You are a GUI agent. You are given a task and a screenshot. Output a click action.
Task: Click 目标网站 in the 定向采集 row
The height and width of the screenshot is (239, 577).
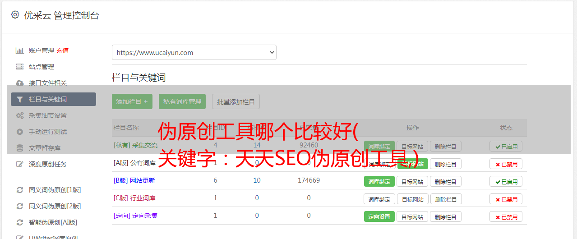412,216
